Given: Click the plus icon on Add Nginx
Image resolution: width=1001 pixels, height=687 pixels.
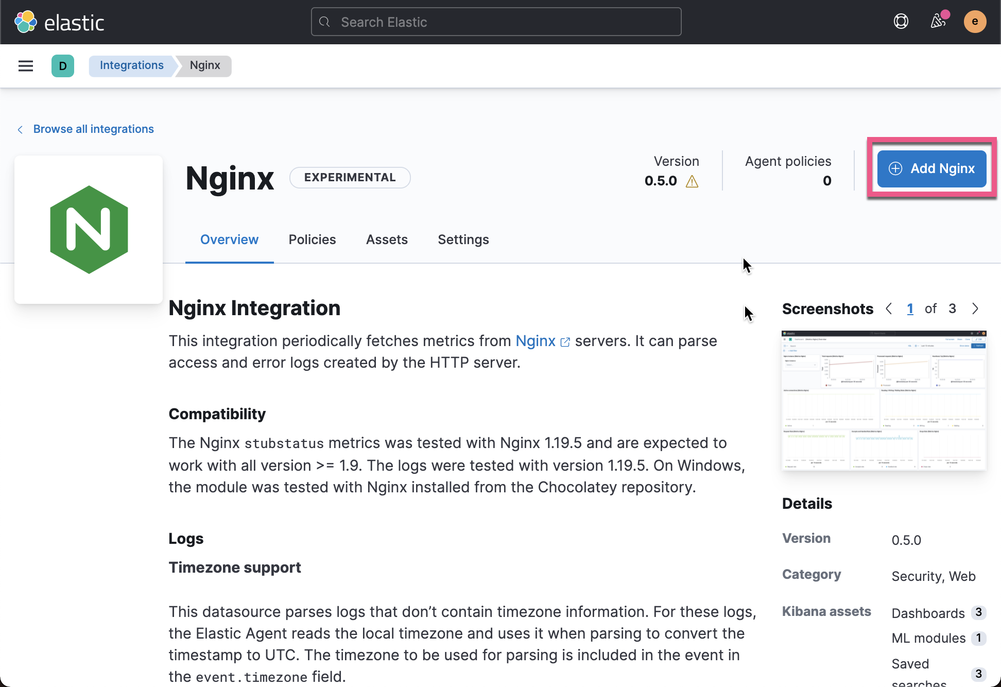Looking at the screenshot, I should (895, 168).
